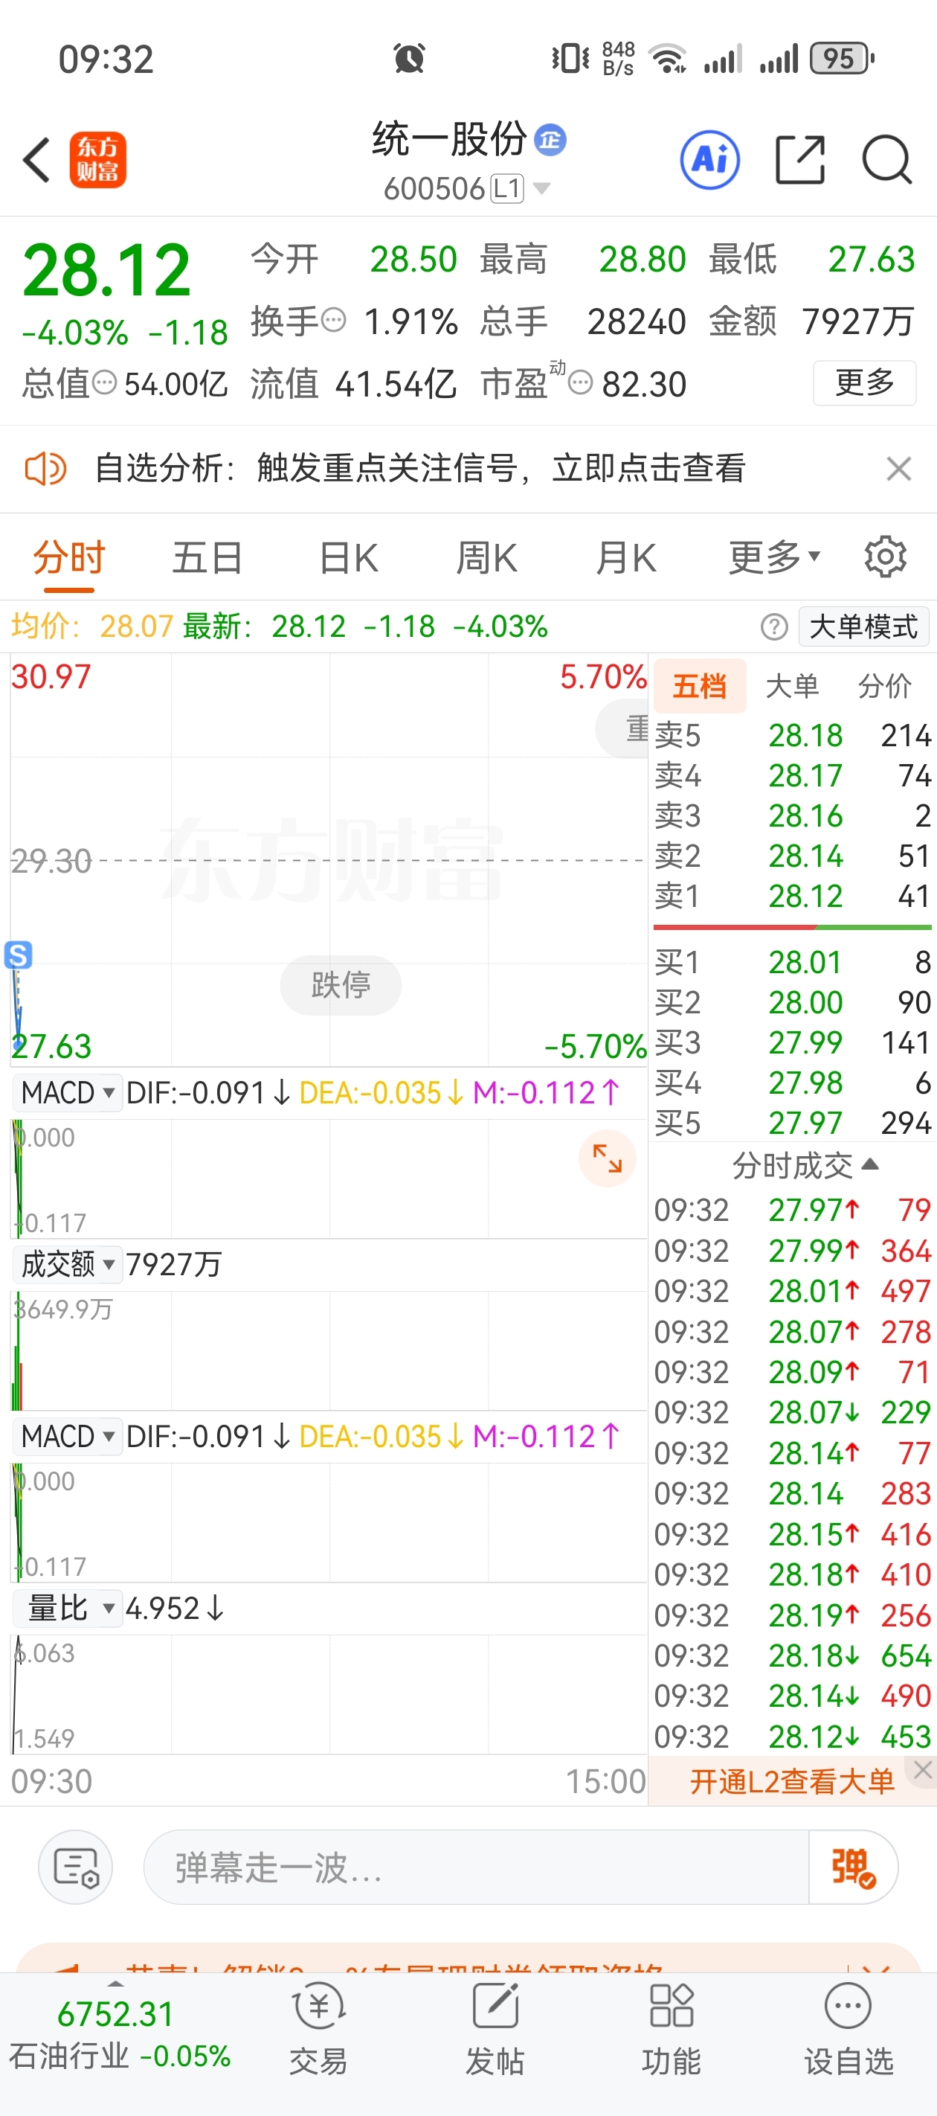The image size is (937, 2116).
Task: Tap alarm icon in status bar
Action: [x=409, y=57]
